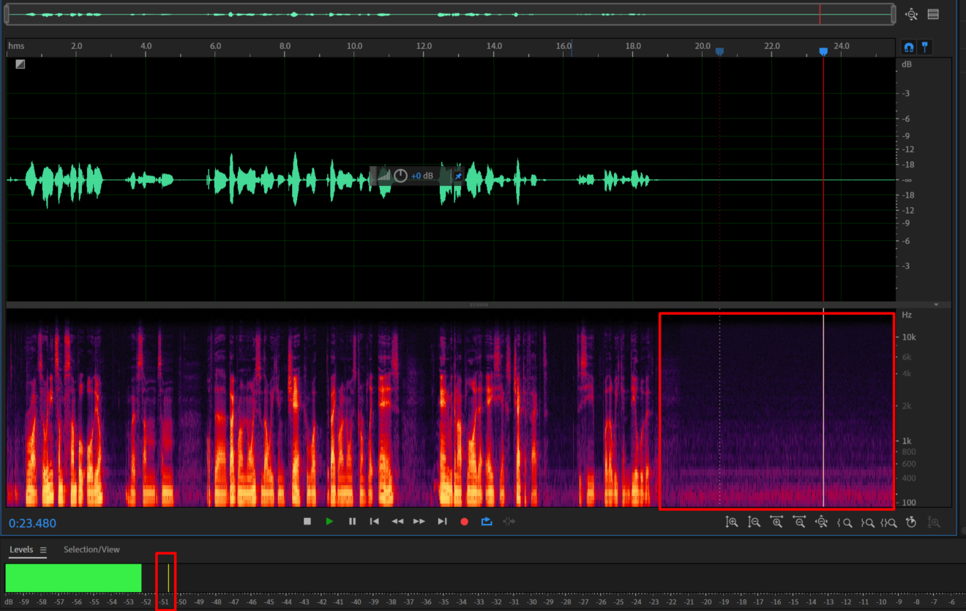
Task: Click the Zoom Out Full icon above the dB scale
Action: click(910, 14)
